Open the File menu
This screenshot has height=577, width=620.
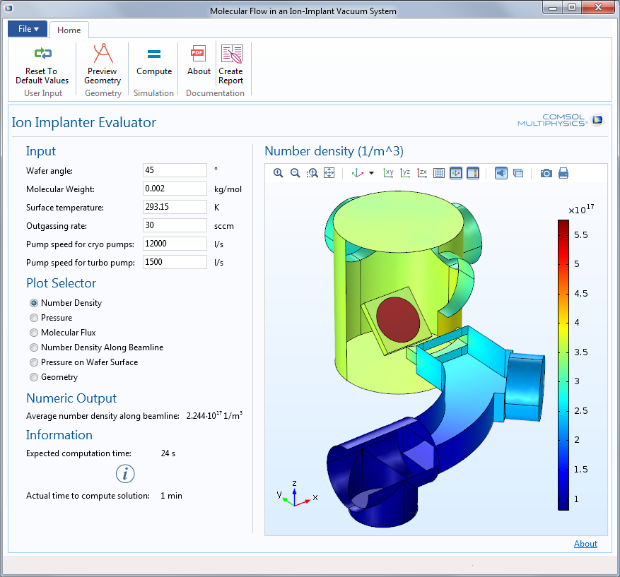tap(28, 29)
